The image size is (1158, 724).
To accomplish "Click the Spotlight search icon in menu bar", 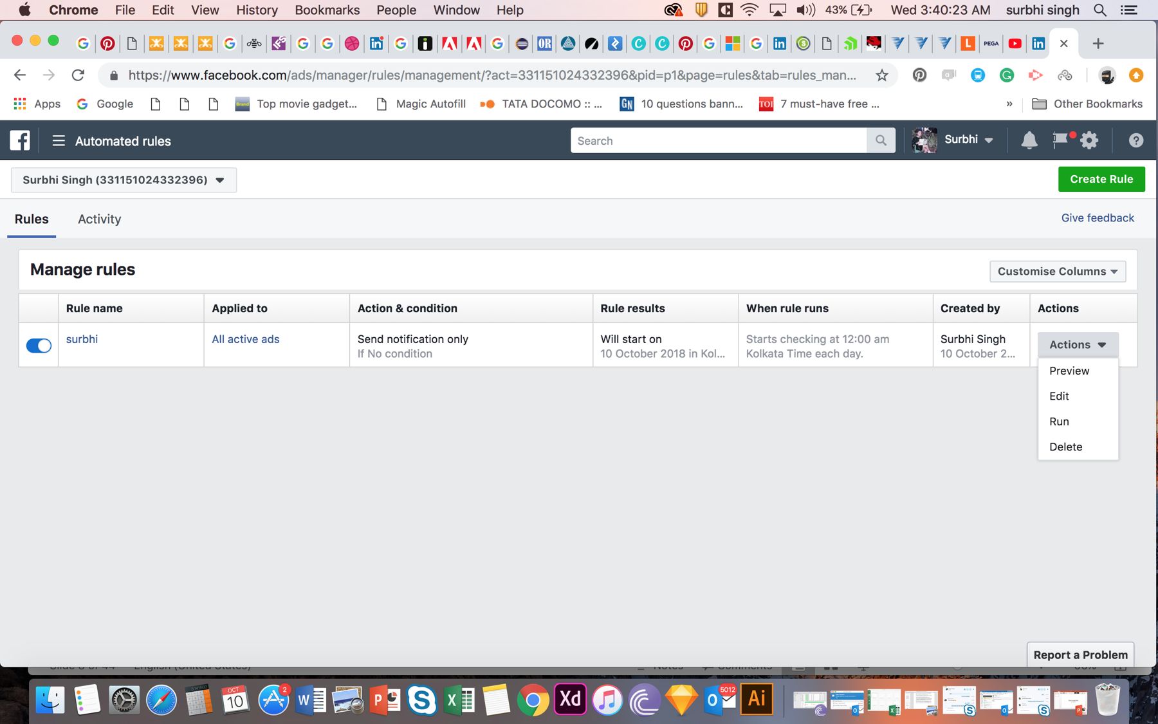I will [x=1100, y=10].
